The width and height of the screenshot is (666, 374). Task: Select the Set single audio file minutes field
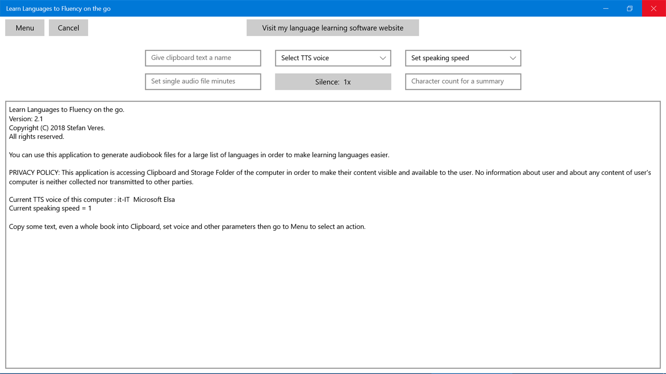click(202, 81)
